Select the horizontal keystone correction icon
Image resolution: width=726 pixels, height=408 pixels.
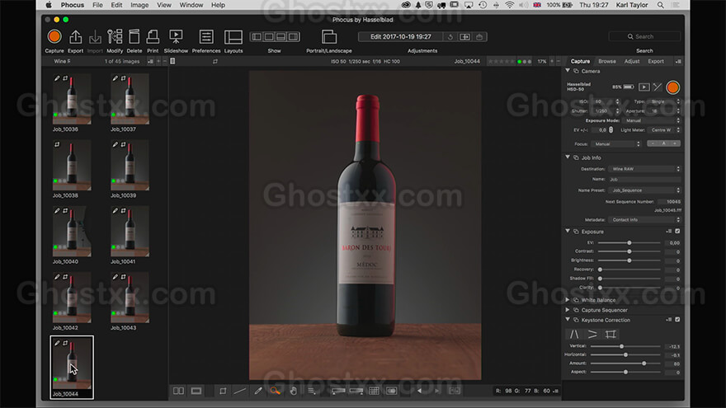(x=592, y=334)
